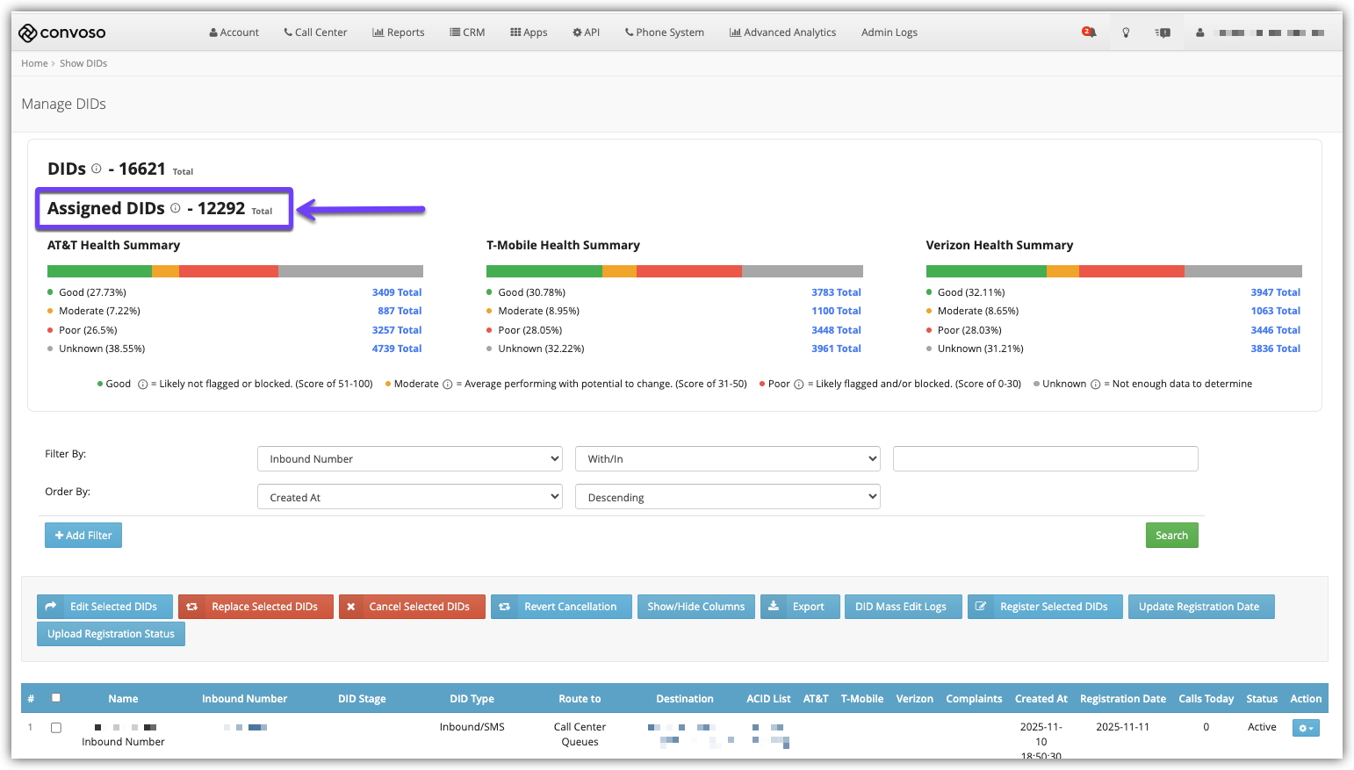Expand the Inbound Number filter dropdown
This screenshot has width=1354, height=770.
coord(410,458)
